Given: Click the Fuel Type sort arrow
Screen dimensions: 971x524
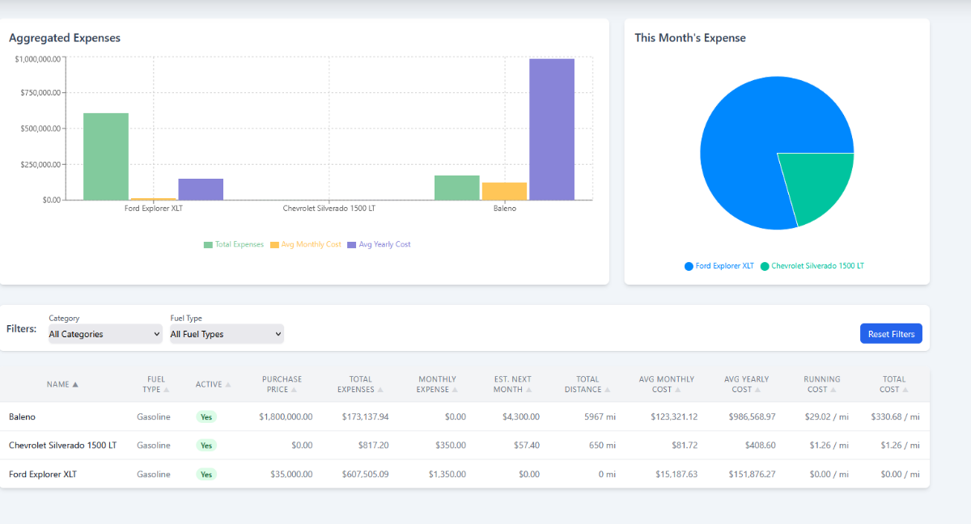Looking at the screenshot, I should (x=167, y=390).
